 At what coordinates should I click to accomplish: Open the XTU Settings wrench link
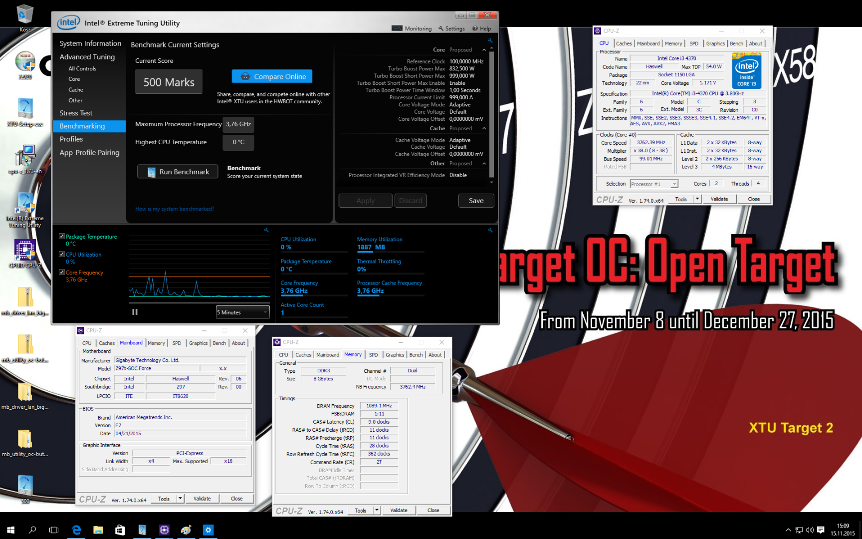pos(451,28)
